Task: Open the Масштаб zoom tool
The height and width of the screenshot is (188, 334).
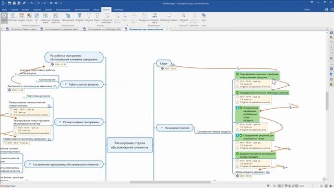Action: (183, 17)
